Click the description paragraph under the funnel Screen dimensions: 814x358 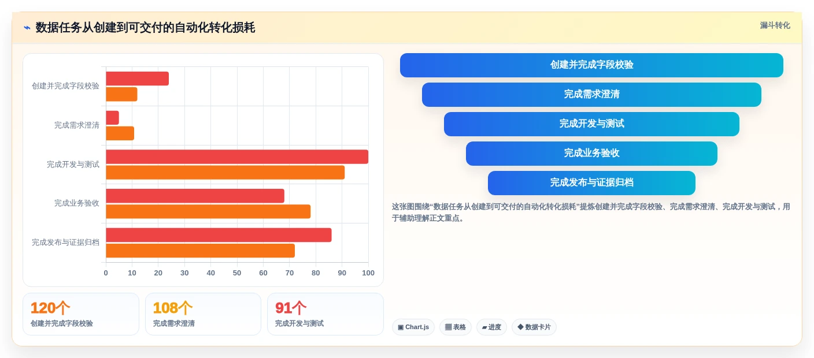(591, 212)
